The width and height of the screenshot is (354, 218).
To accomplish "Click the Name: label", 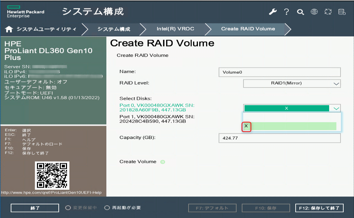I will coord(127,72).
